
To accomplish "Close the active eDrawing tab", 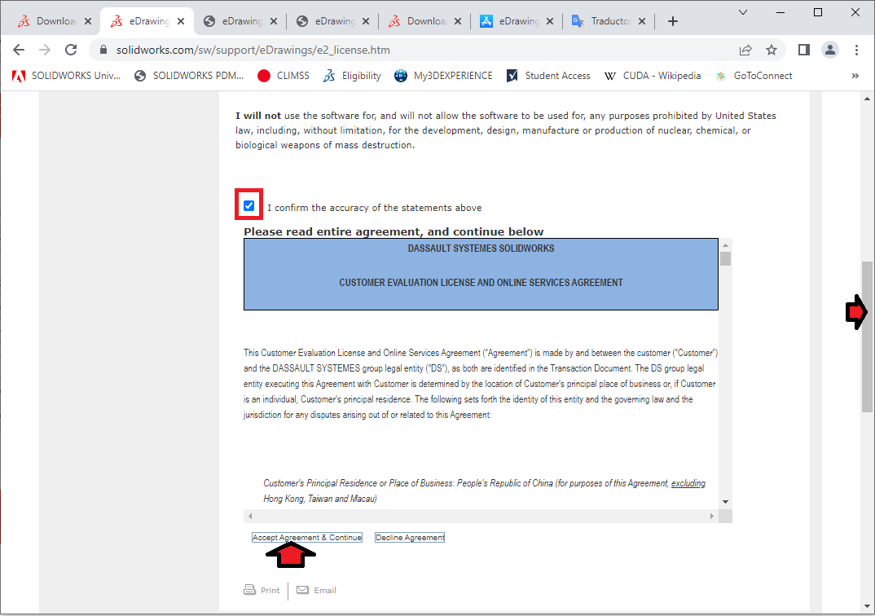I will (x=181, y=21).
